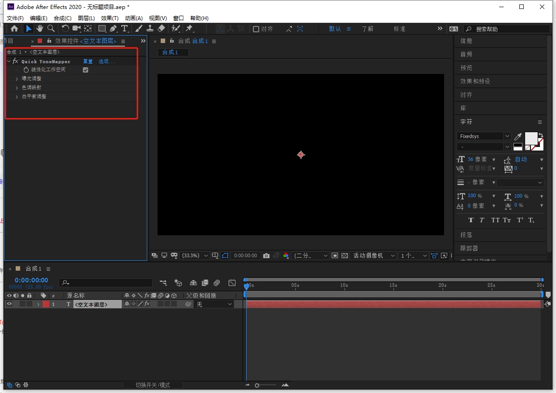Screen dimensions: 556x393
Task: Click the timeline zoom slider handle
Action: coord(257,385)
